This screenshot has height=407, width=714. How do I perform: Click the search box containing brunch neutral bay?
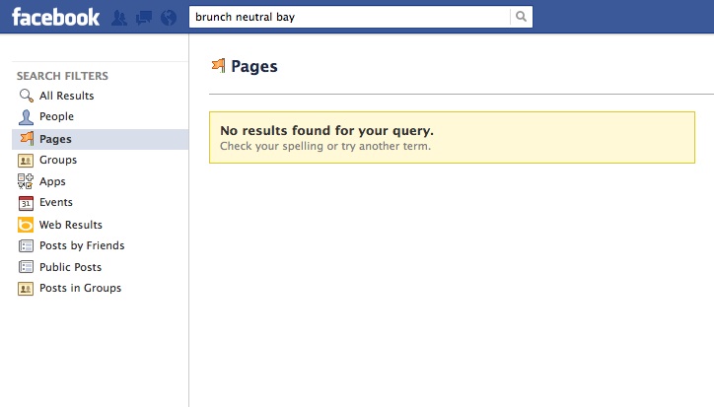coord(349,17)
